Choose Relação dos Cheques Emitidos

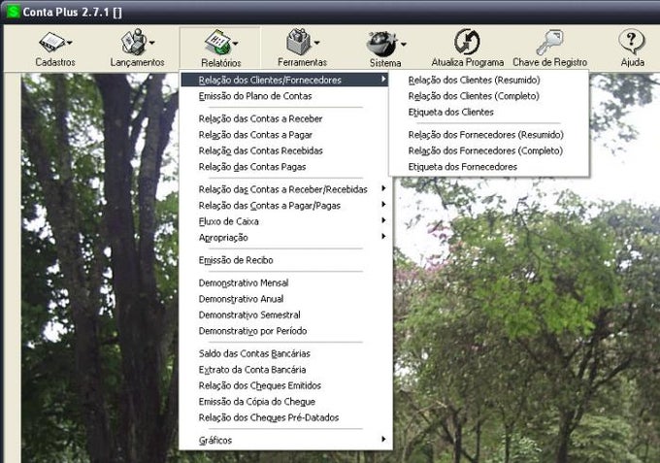[x=260, y=385]
